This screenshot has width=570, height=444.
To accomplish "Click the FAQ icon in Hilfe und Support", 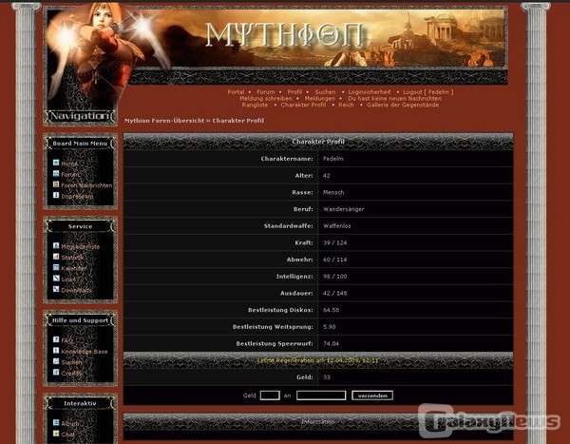I will (56, 339).
